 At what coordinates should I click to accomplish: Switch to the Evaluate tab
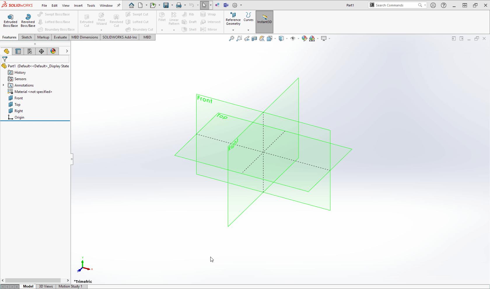tap(60, 37)
